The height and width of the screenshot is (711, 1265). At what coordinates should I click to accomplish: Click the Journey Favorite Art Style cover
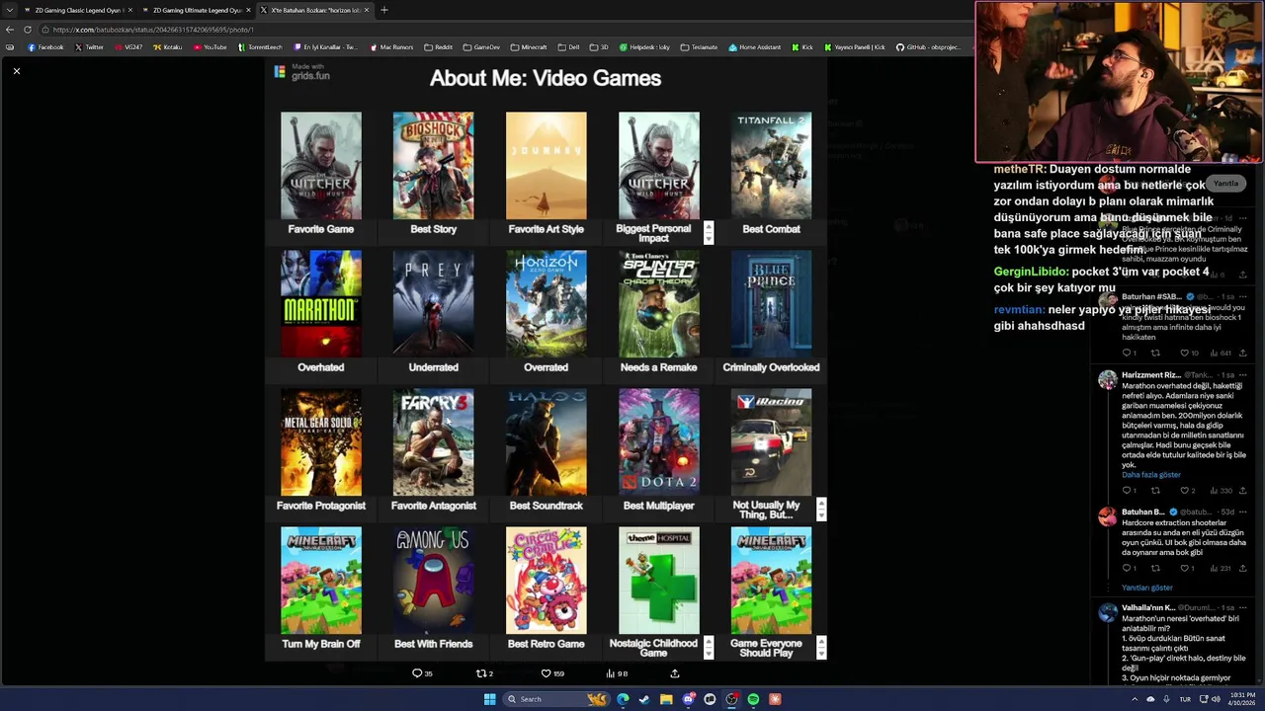click(x=547, y=166)
